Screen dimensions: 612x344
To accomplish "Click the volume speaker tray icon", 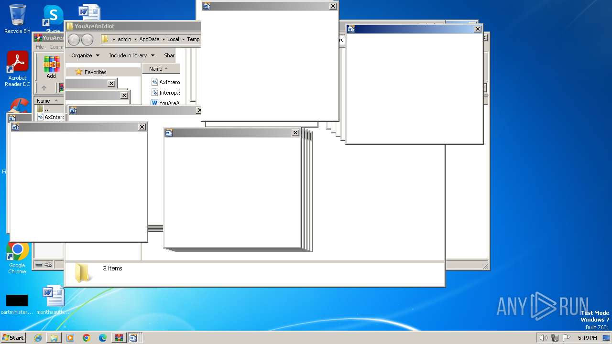I will tap(543, 338).
